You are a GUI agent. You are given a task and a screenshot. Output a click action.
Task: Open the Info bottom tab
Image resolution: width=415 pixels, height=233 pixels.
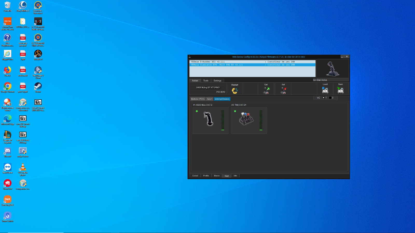(235, 176)
